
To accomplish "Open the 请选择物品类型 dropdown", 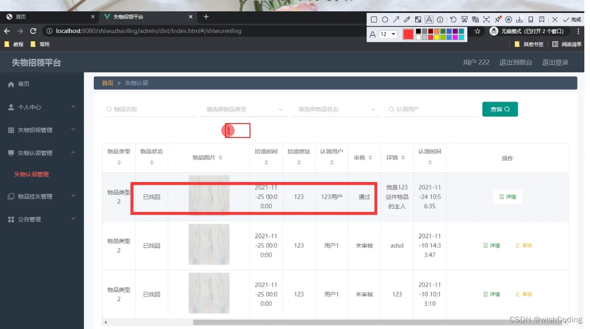I will (x=244, y=109).
